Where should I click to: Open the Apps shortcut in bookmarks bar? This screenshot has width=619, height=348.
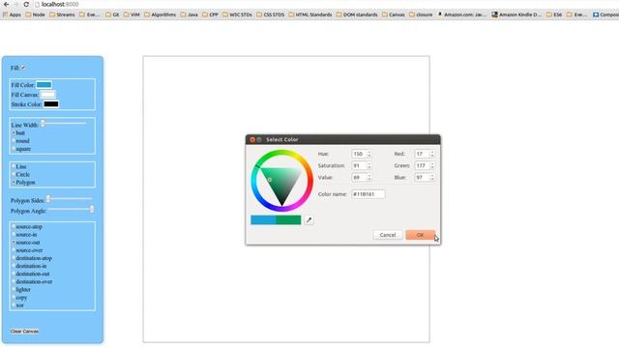click(12, 14)
